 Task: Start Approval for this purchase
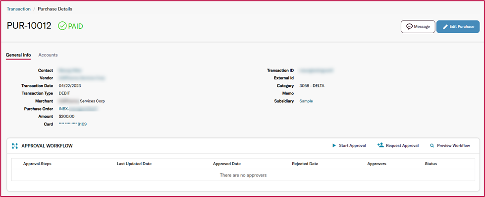[349, 145]
